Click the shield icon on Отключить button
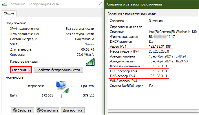This screenshot has height=115, width=199. pos(39,110)
